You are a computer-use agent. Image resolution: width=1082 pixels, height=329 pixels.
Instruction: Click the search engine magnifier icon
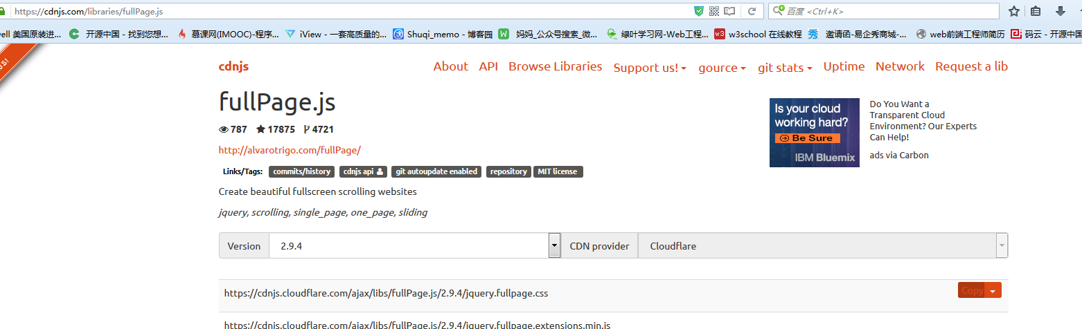point(778,10)
